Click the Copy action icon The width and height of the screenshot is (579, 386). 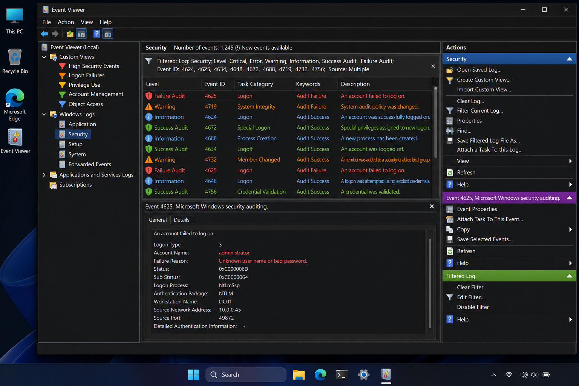(450, 230)
